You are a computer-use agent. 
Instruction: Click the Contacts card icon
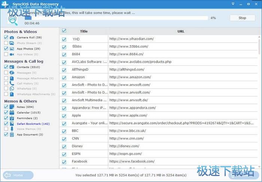tap(12, 67)
